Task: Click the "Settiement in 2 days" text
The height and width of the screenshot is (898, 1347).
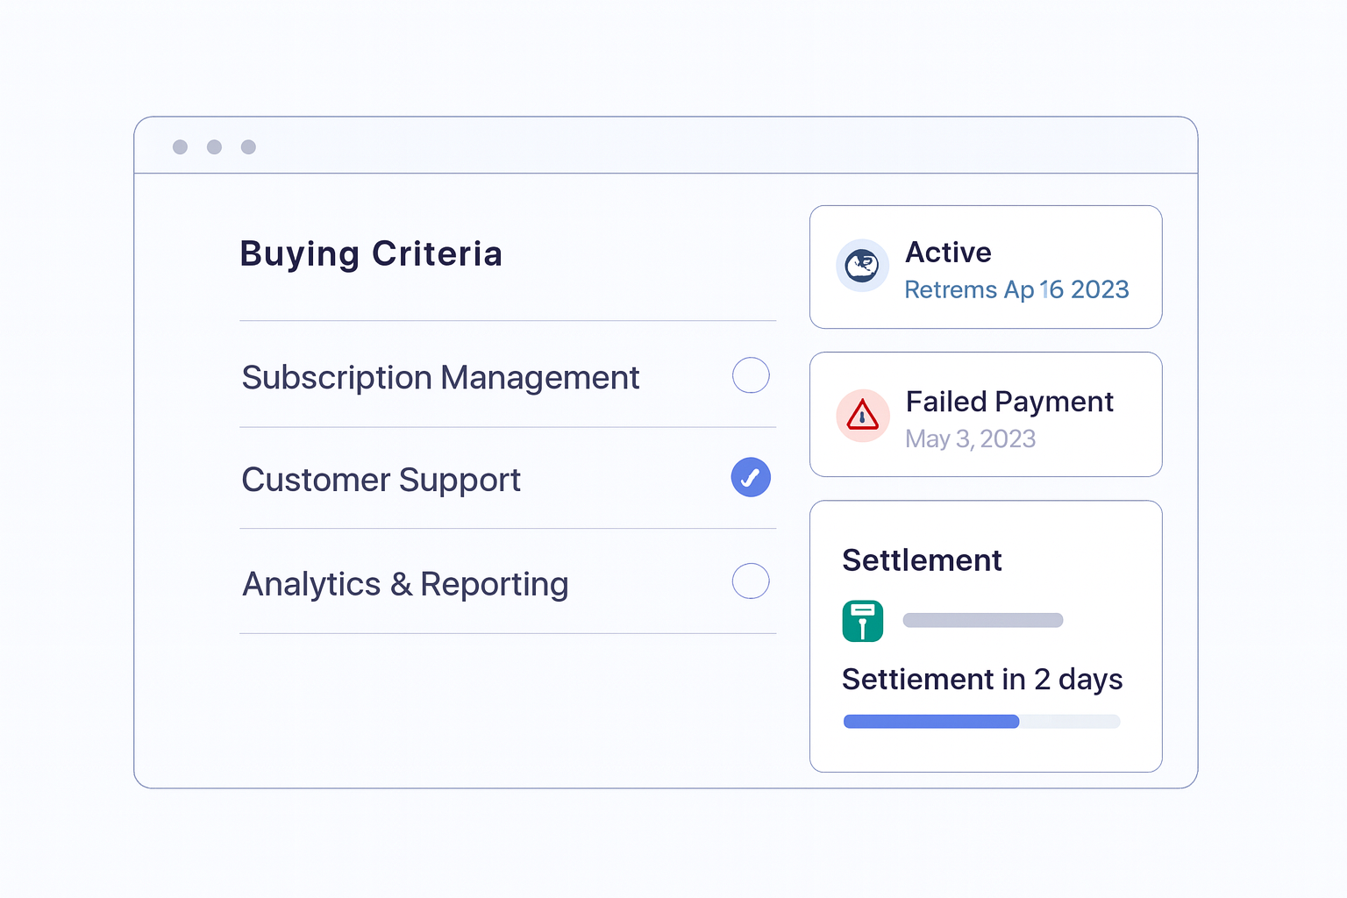Action: pos(982,680)
